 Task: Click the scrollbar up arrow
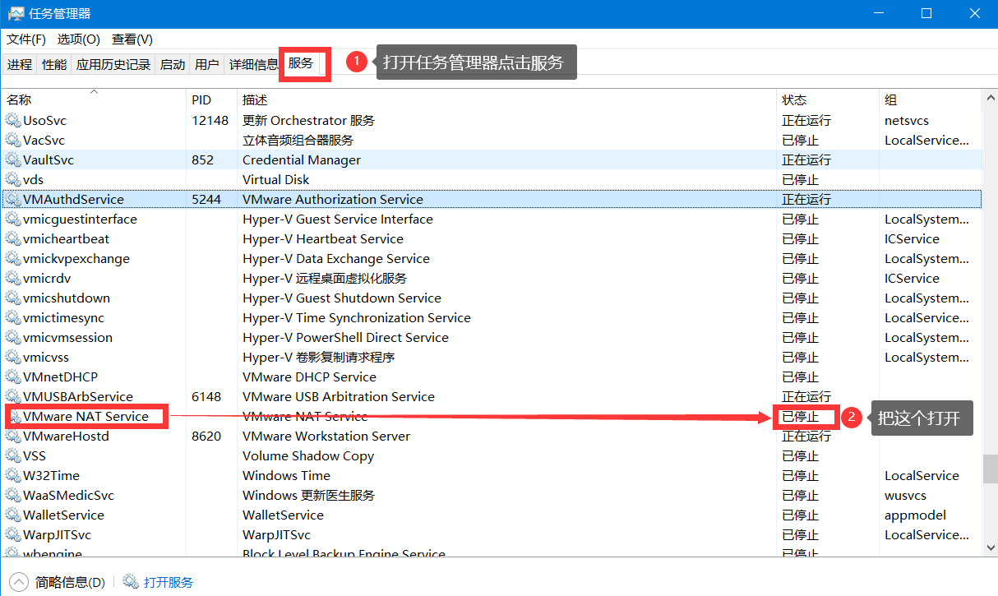(x=990, y=96)
